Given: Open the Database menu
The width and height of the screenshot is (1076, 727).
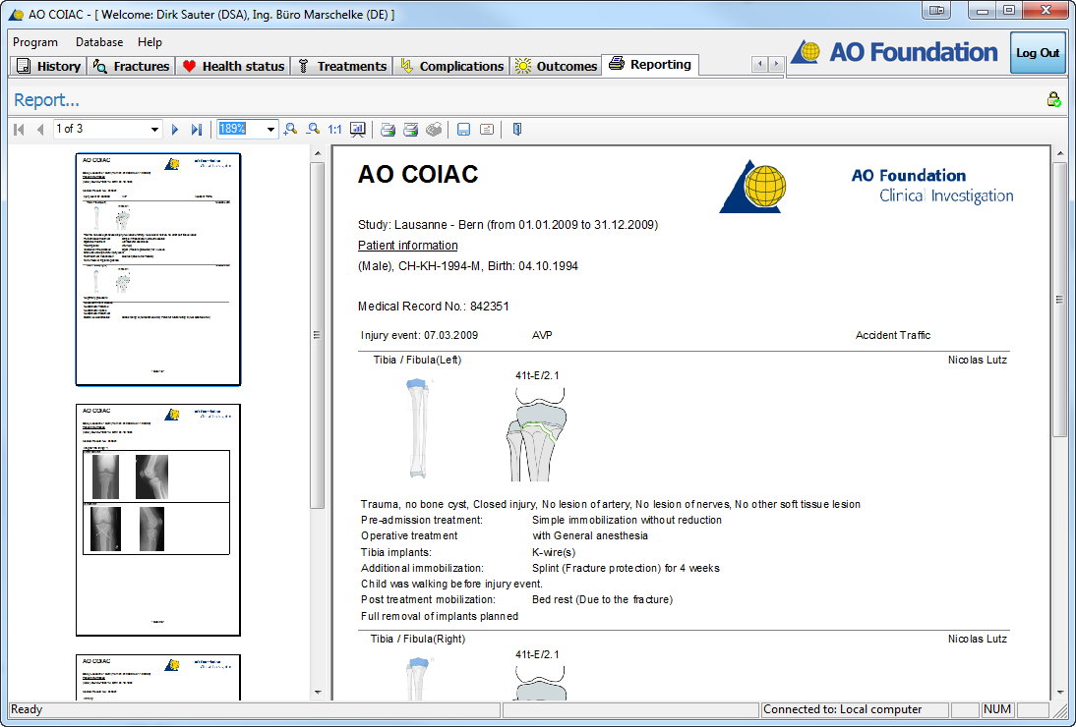Looking at the screenshot, I should point(99,42).
